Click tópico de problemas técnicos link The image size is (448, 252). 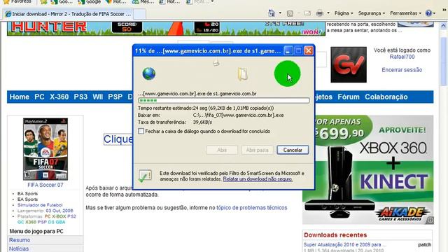click(252, 208)
